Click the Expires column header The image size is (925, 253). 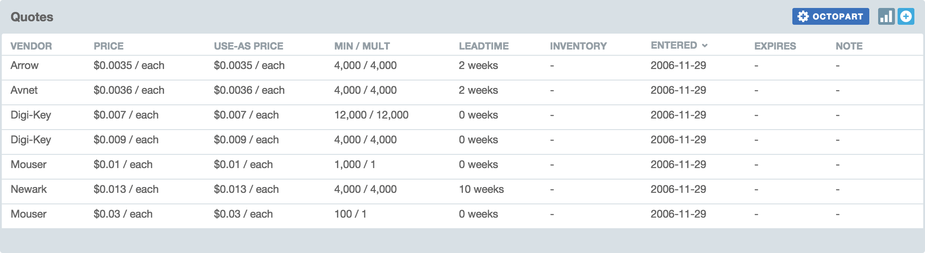point(775,46)
